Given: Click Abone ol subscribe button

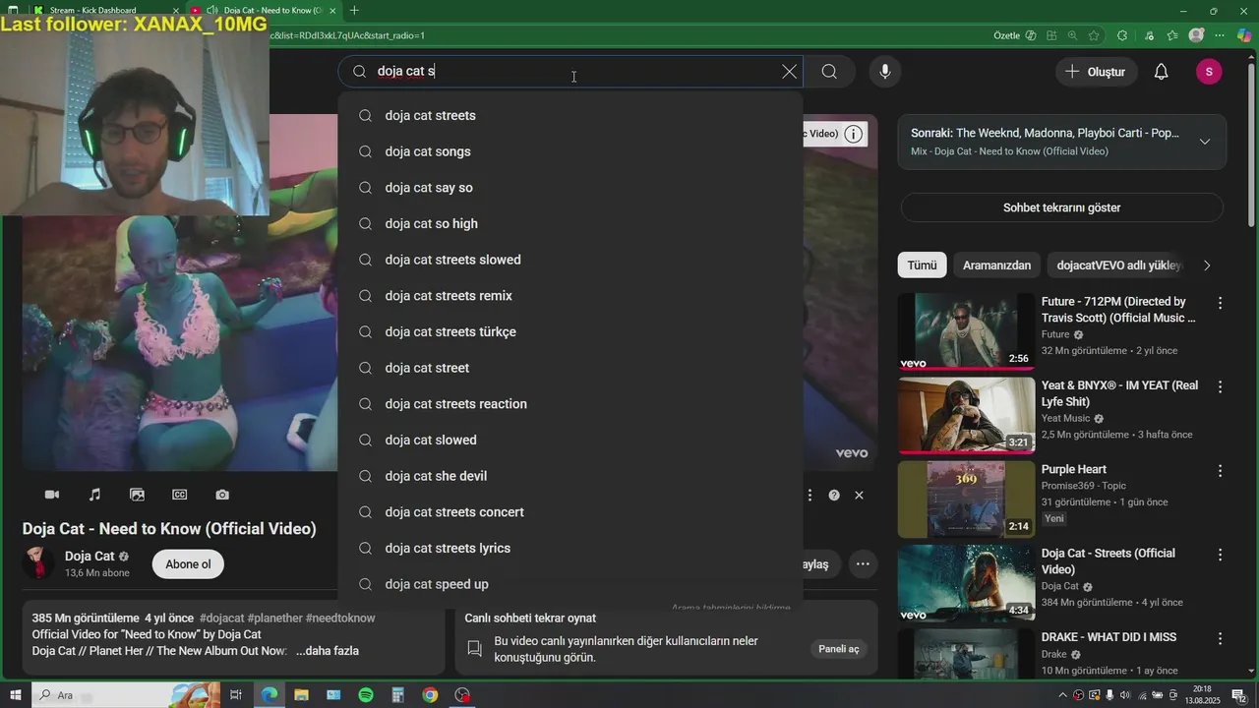Looking at the screenshot, I should [x=188, y=564].
